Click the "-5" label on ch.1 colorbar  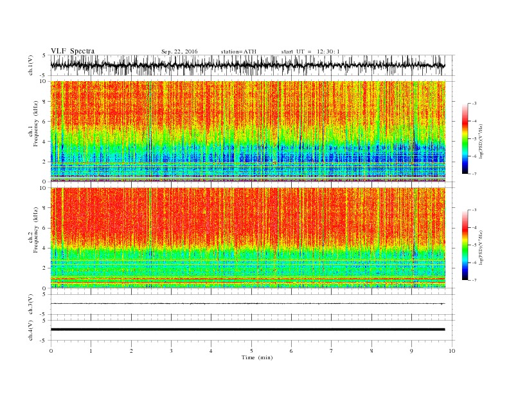(x=474, y=139)
